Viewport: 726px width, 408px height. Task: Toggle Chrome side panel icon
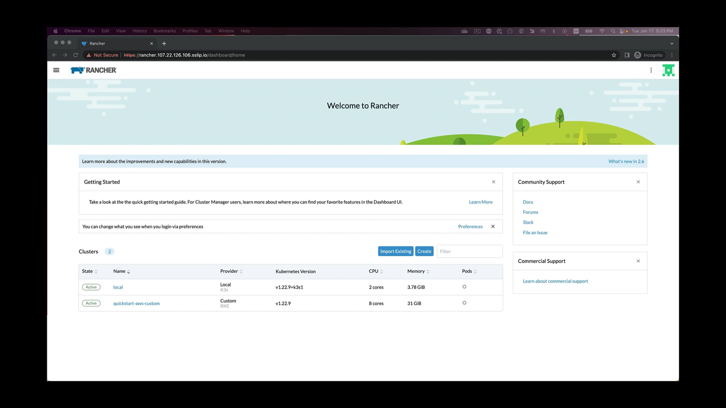tap(627, 55)
